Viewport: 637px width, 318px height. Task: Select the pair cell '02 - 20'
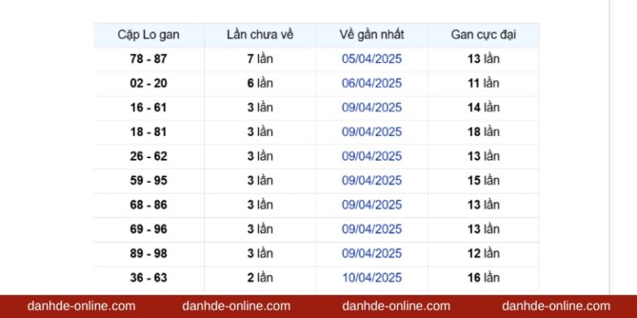point(148,84)
